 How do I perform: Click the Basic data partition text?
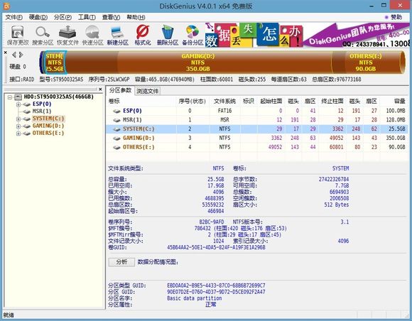coord(194,298)
